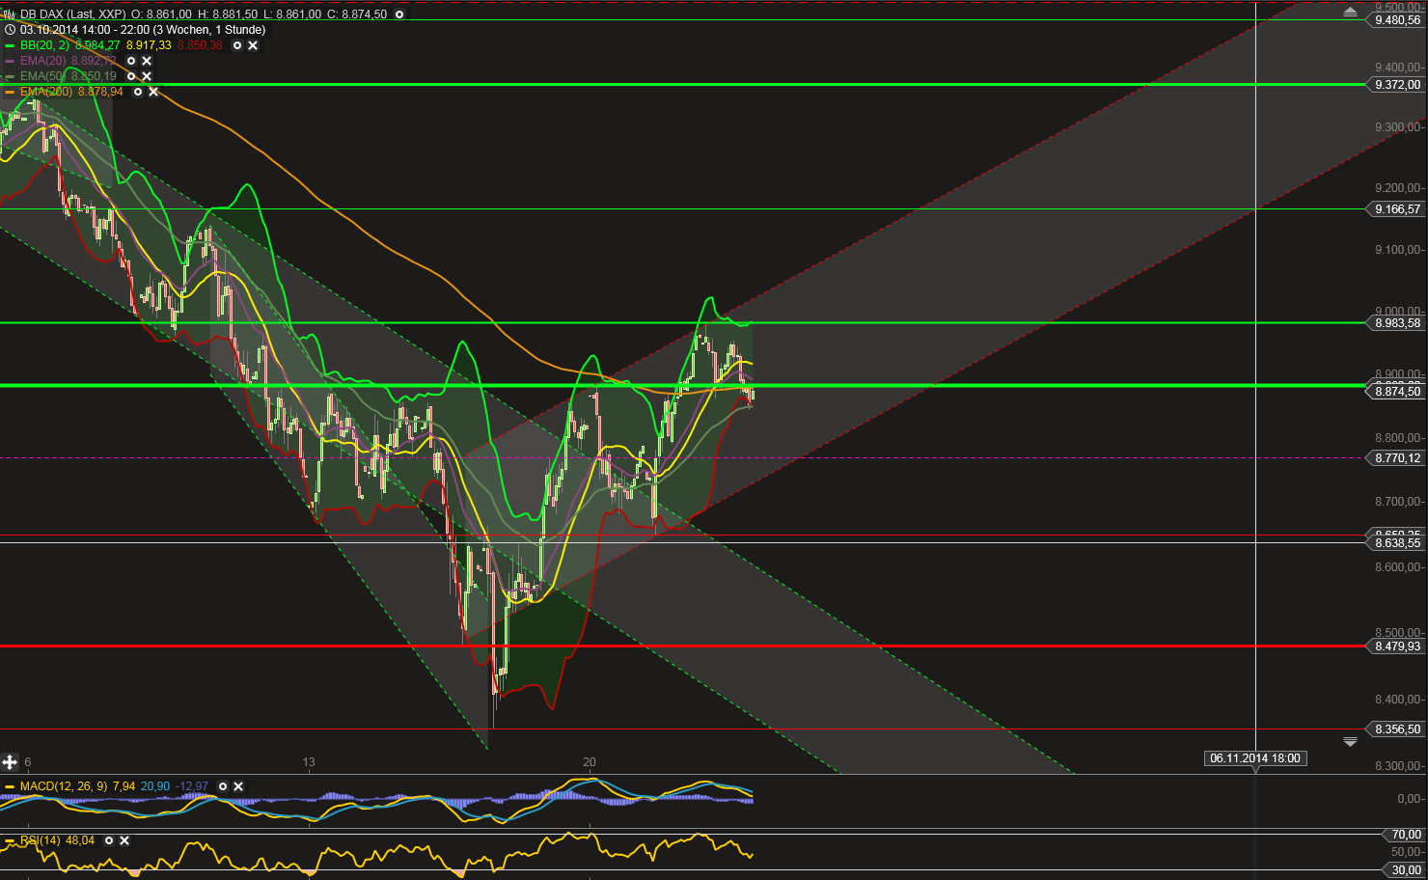Image resolution: width=1428 pixels, height=880 pixels.
Task: Open the EMA(20) indicator settings
Action: (130, 60)
